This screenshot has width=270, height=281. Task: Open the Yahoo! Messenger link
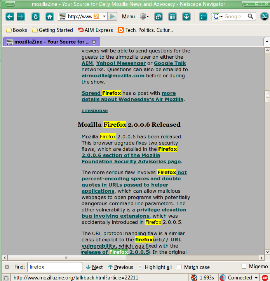[x=121, y=63]
